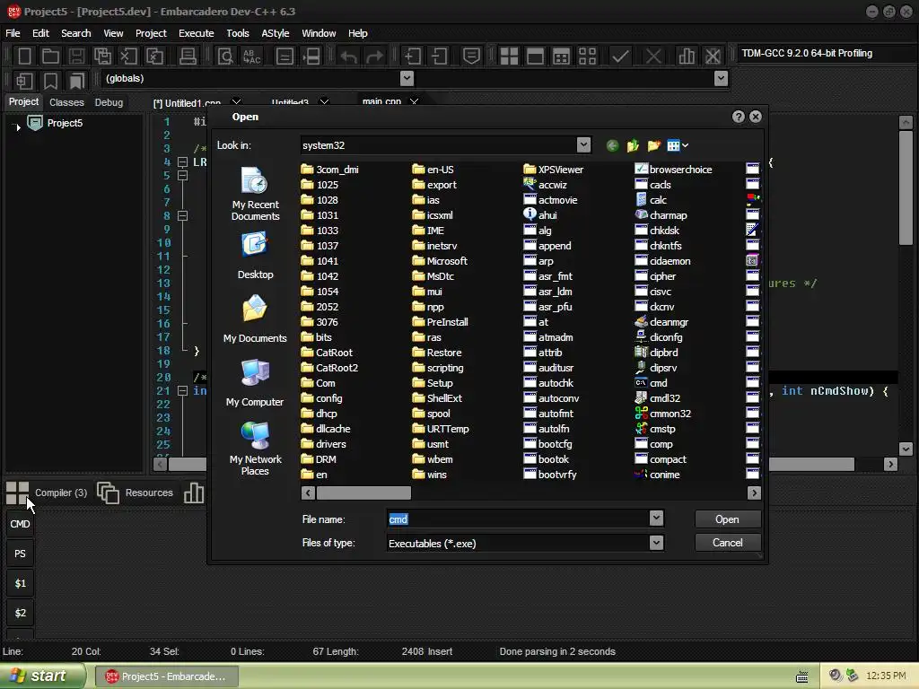Click the Up One Level folder icon
Screen dimensions: 919x689
(633, 145)
